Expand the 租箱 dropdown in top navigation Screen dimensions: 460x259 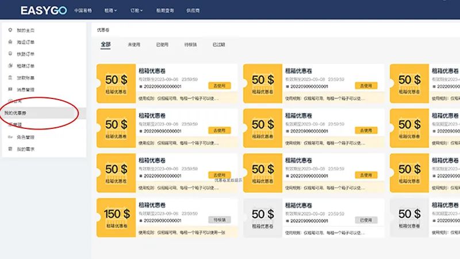(110, 10)
